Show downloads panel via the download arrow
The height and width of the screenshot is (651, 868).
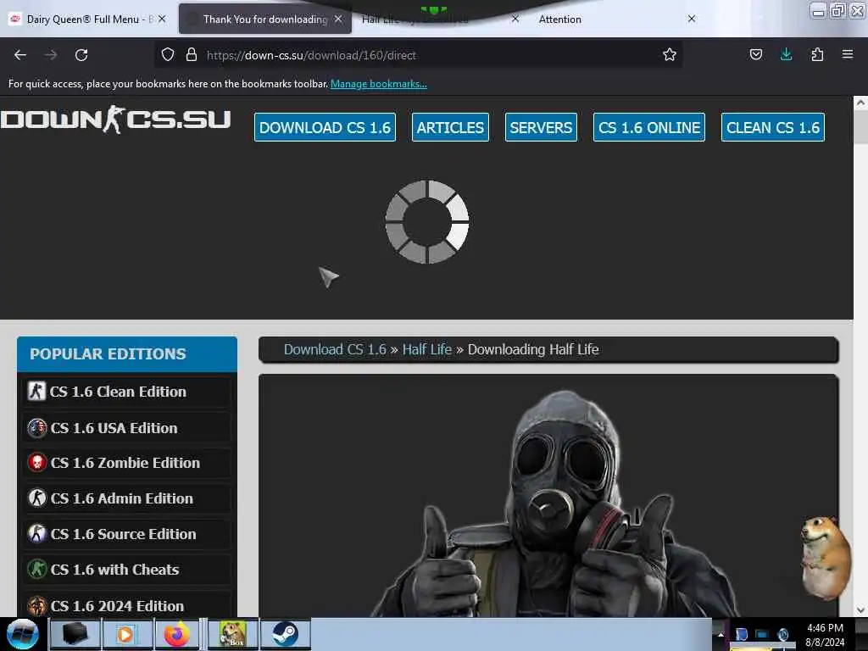pos(786,54)
